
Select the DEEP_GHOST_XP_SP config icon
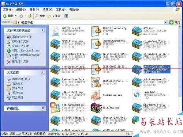pos(96,69)
